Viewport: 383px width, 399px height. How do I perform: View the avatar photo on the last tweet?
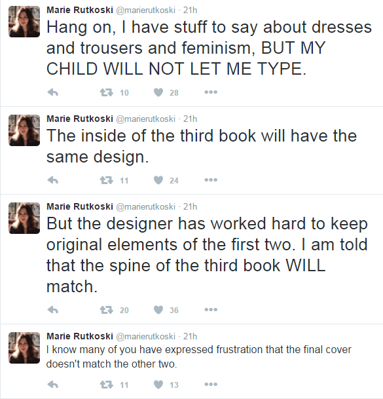(24, 348)
